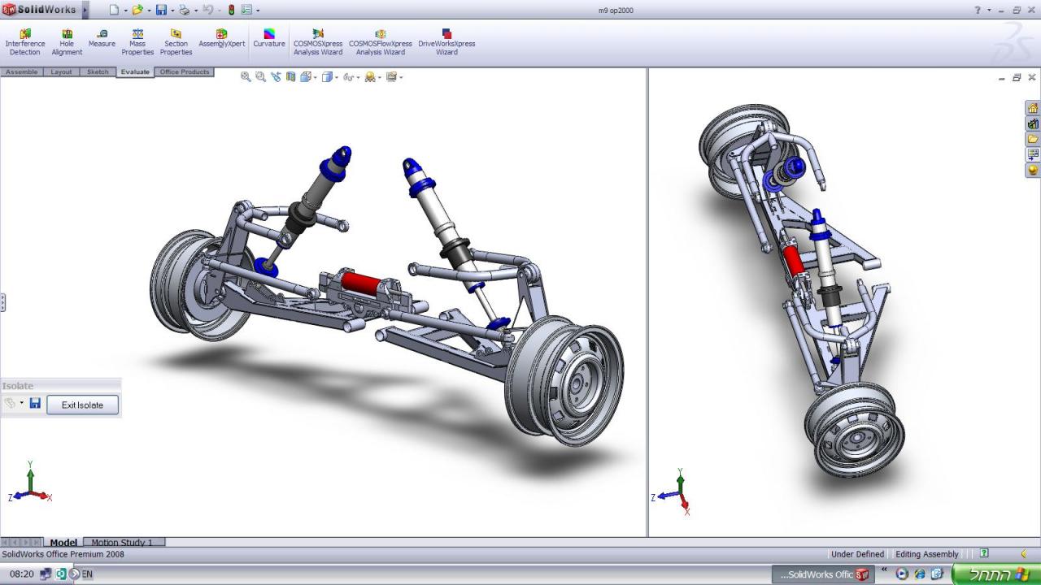Click the Zoom to Fit magnifier icon

[246, 77]
